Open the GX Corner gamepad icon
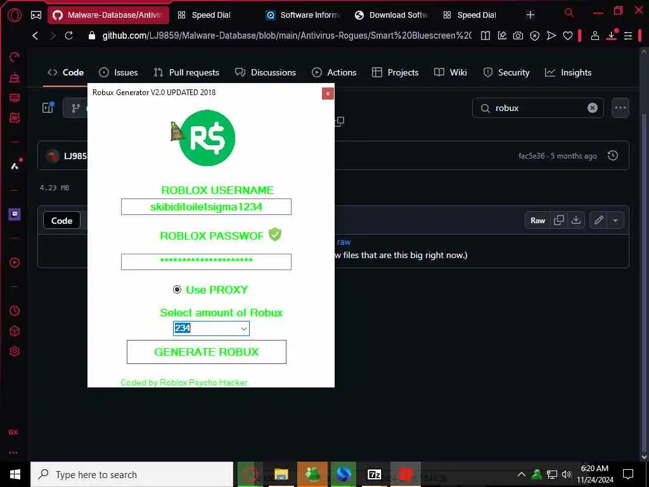Viewport: 649px width, 487px height. click(x=36, y=15)
